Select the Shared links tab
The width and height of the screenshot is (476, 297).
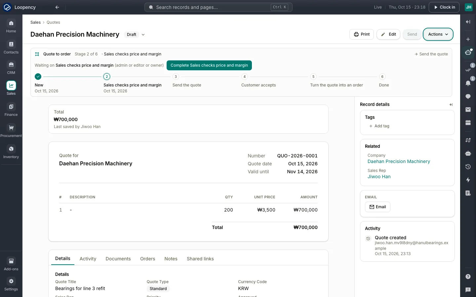pyautogui.click(x=200, y=259)
